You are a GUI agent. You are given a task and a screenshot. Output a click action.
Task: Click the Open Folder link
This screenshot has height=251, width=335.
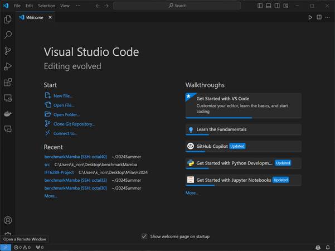pyautogui.click(x=62, y=114)
